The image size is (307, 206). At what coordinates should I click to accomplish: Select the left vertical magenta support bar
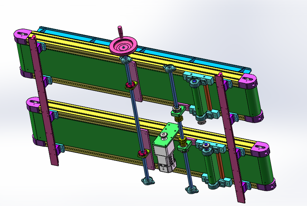tap(43, 100)
